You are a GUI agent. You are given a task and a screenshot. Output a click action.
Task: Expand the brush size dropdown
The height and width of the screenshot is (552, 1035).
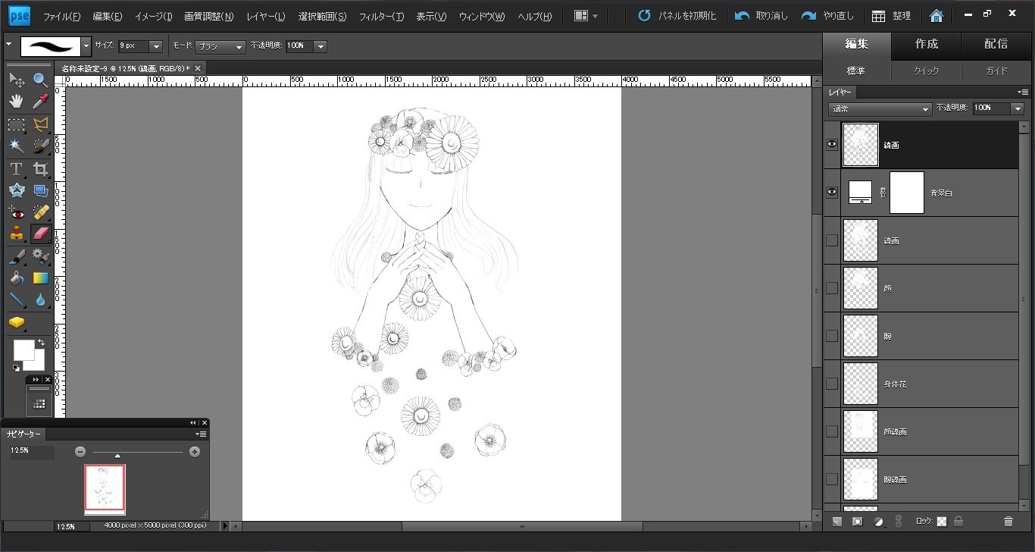(x=156, y=47)
